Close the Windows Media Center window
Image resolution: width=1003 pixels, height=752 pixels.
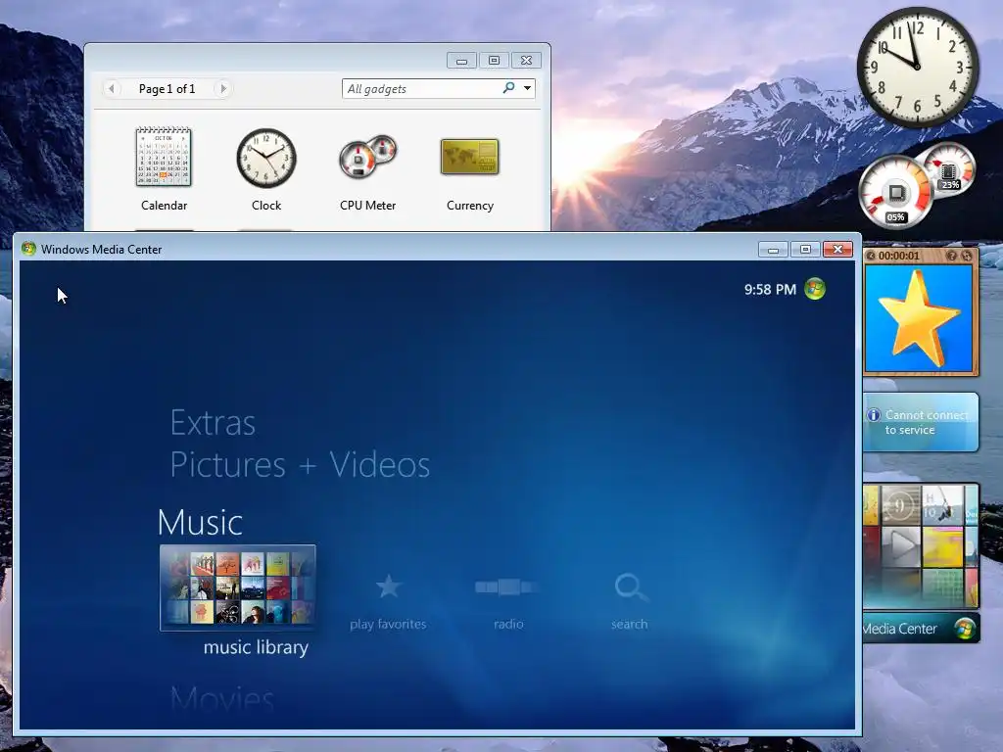tap(838, 250)
